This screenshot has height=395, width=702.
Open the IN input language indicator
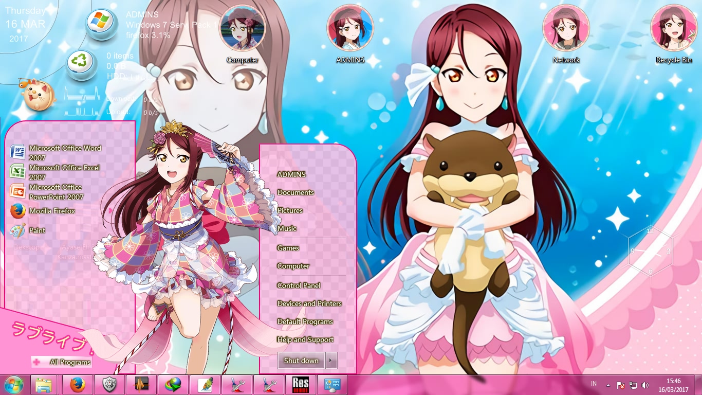point(594,384)
